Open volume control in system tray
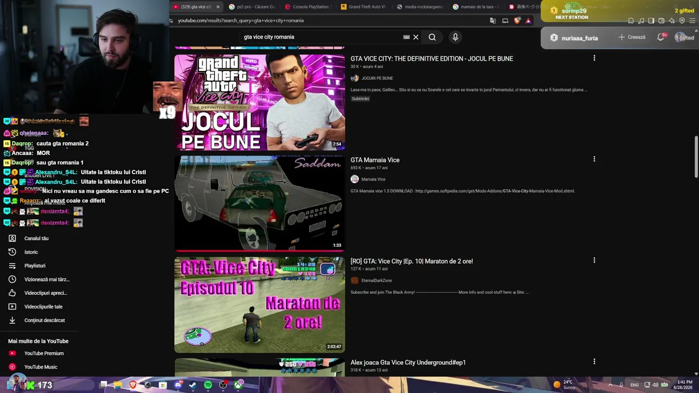Image resolution: width=699 pixels, height=393 pixels. click(x=655, y=385)
